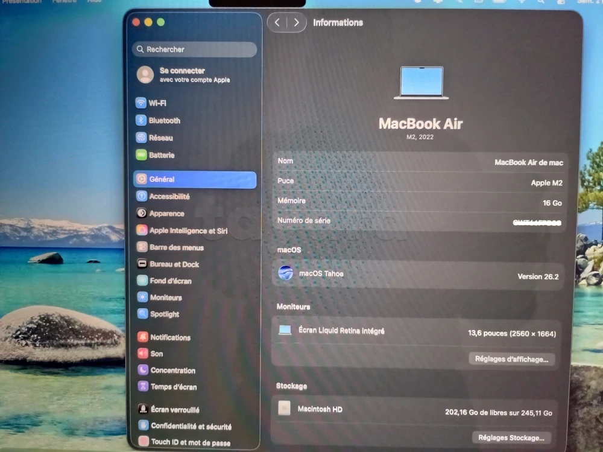
Task: Click the "Apple M2" chip value
Action: pyautogui.click(x=546, y=183)
